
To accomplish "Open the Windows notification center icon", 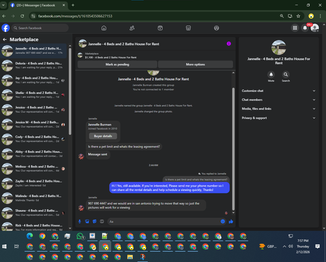I will 318,246.
